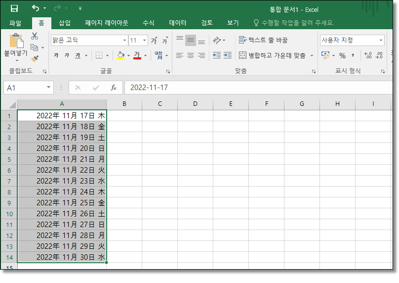The image size is (399, 283).
Task: Toggle Italic formatting
Action: [x=67, y=55]
